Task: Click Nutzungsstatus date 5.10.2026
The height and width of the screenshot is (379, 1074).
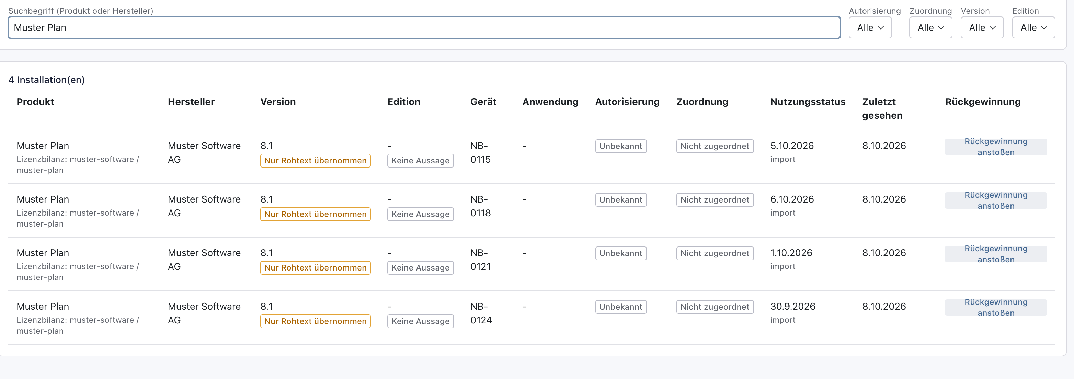Action: point(792,146)
